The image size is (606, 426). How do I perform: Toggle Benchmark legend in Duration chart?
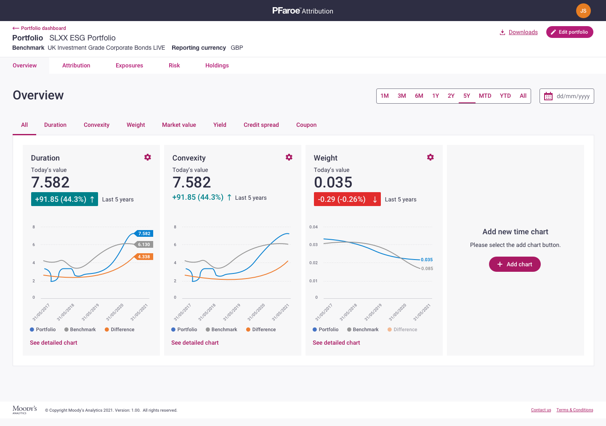click(80, 330)
